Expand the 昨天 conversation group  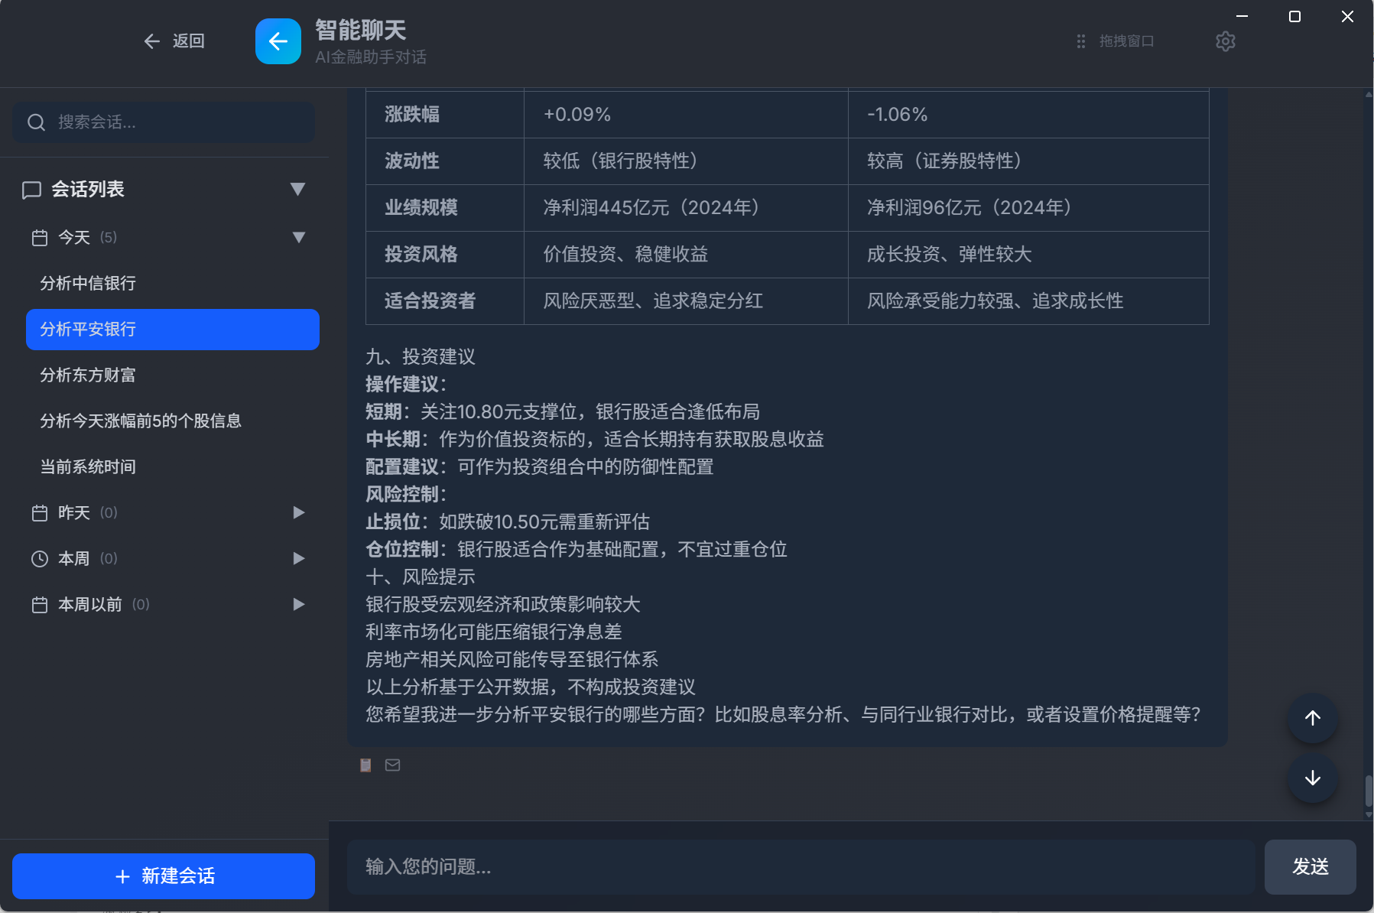298,512
